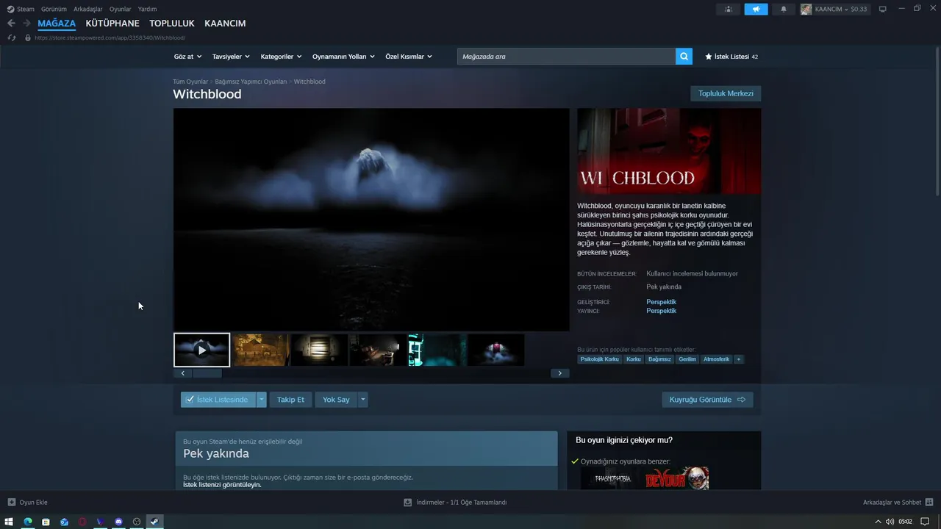This screenshot has height=529, width=941.
Task: Open the Yardım menu
Action: click(147, 9)
